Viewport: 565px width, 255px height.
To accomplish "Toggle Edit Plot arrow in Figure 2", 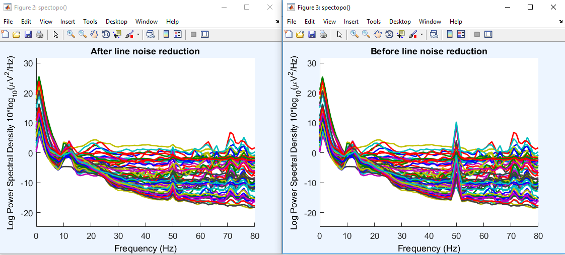I will click(56, 34).
